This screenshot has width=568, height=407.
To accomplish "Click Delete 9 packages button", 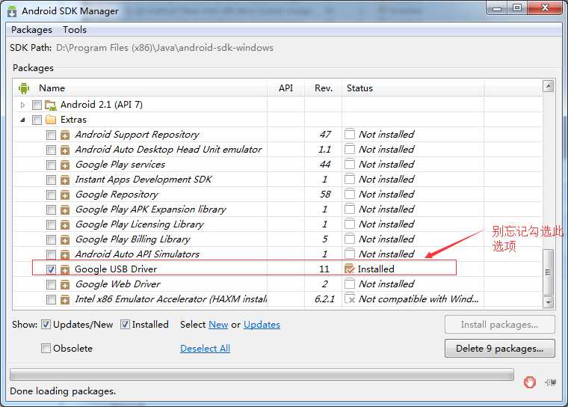I will 499,349.
